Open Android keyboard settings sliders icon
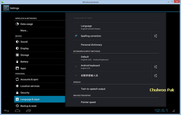Screen dimensions: 181x115 (155, 67)
